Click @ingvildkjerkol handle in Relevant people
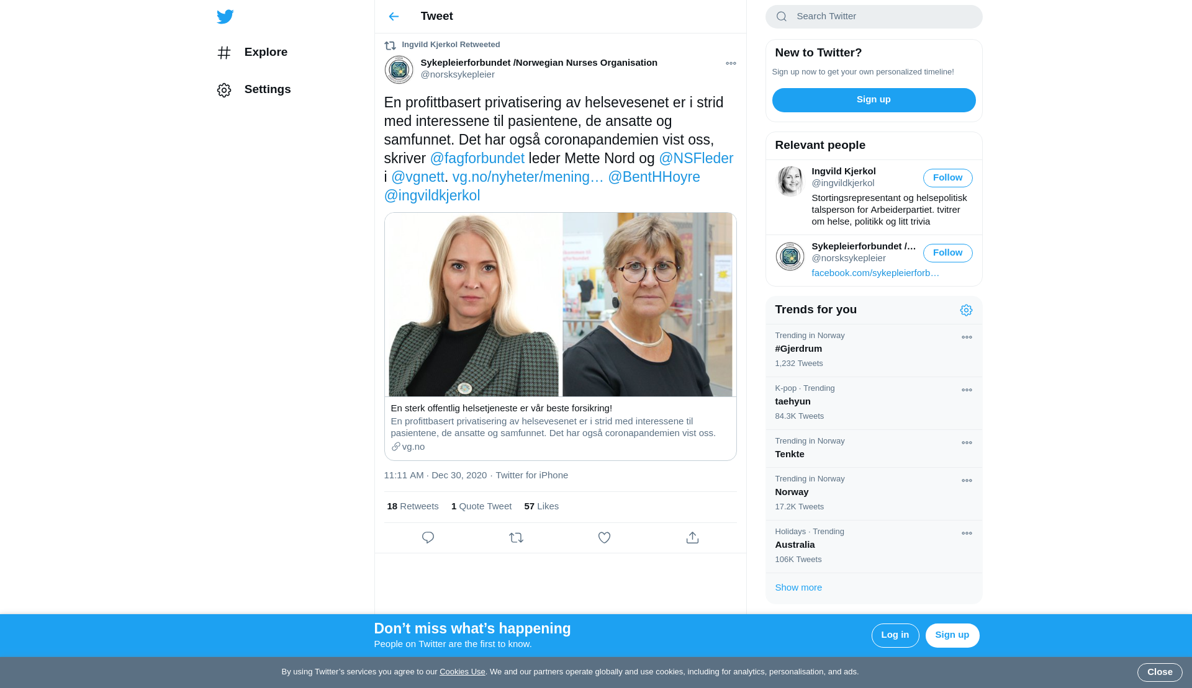The image size is (1192, 688). pos(843,183)
